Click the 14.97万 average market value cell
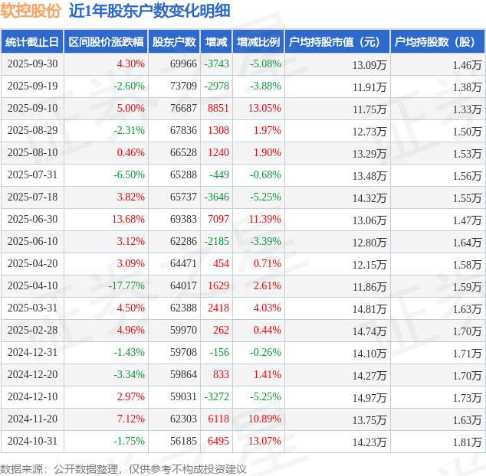 (369, 397)
